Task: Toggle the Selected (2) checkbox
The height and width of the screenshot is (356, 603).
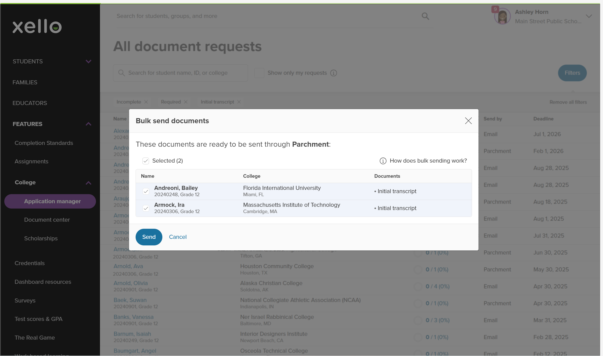Action: [146, 161]
